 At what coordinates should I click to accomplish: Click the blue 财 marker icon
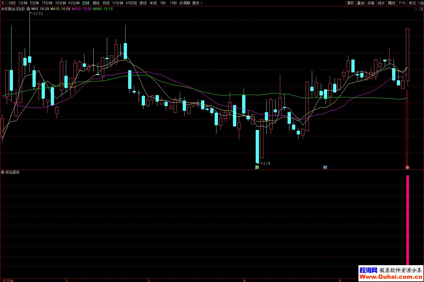[325, 167]
